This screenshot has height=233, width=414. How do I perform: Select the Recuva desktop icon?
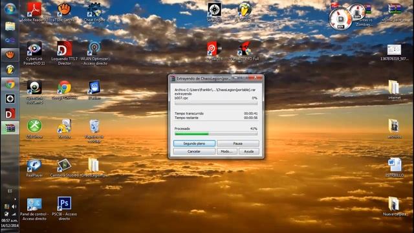point(65,129)
